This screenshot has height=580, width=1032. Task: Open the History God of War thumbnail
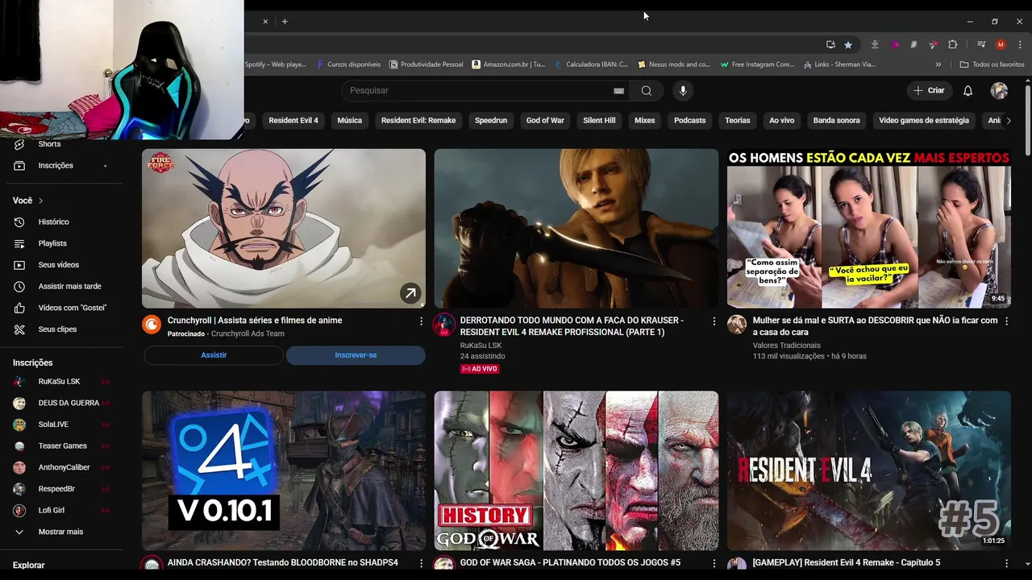pos(576,470)
